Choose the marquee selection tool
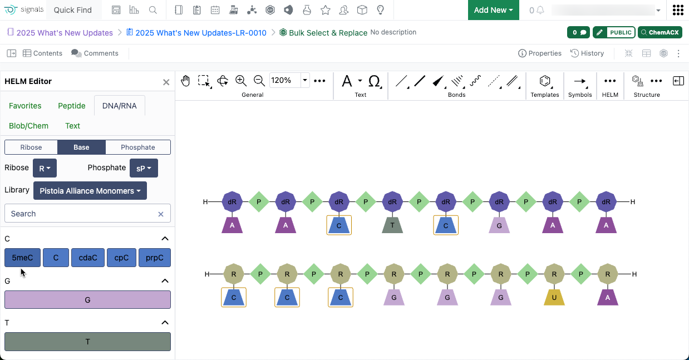The height and width of the screenshot is (360, 689). coord(204,81)
